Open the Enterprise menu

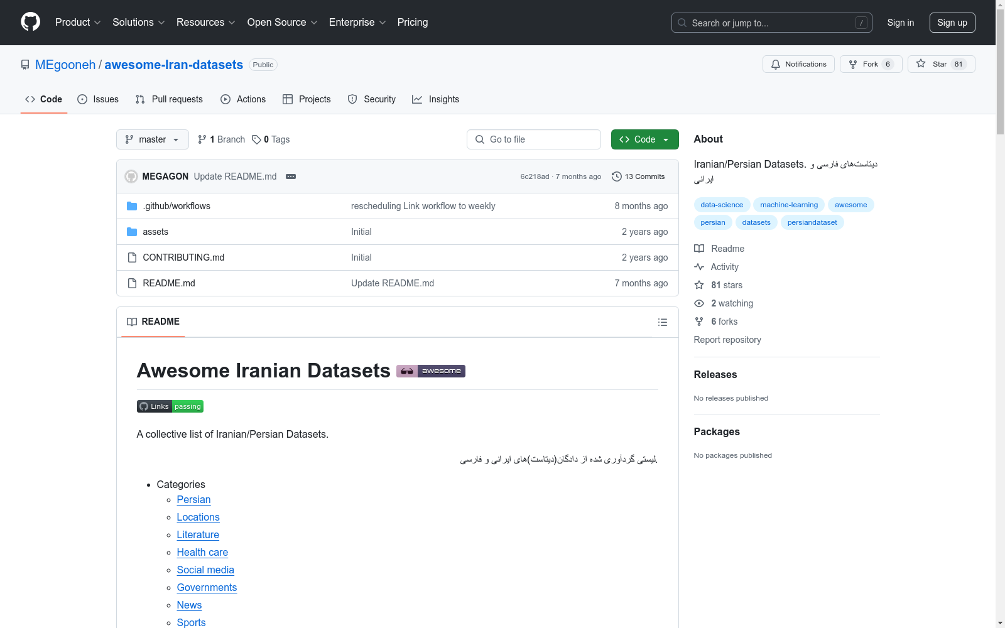357,23
